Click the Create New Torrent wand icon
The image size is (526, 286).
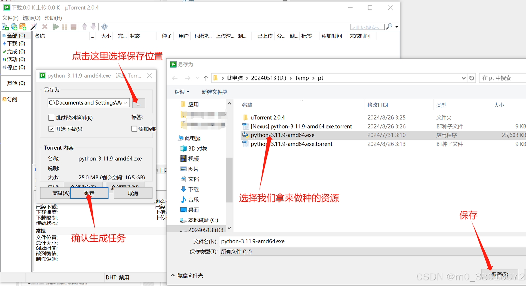pos(34,27)
